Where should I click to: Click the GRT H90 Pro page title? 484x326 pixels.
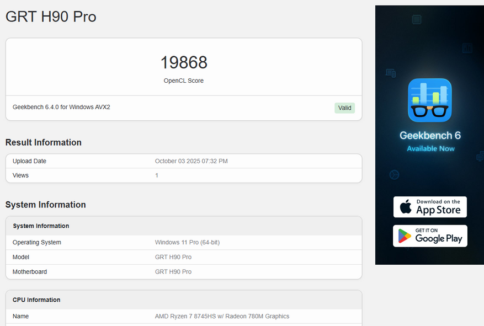click(x=51, y=17)
